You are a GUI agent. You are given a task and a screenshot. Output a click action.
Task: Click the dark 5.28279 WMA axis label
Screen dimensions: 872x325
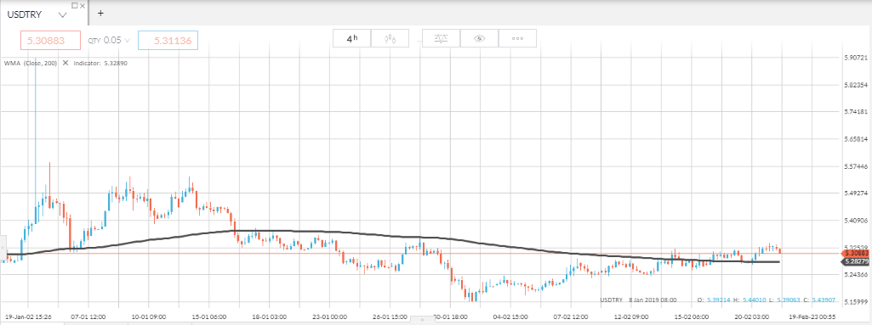(x=854, y=261)
